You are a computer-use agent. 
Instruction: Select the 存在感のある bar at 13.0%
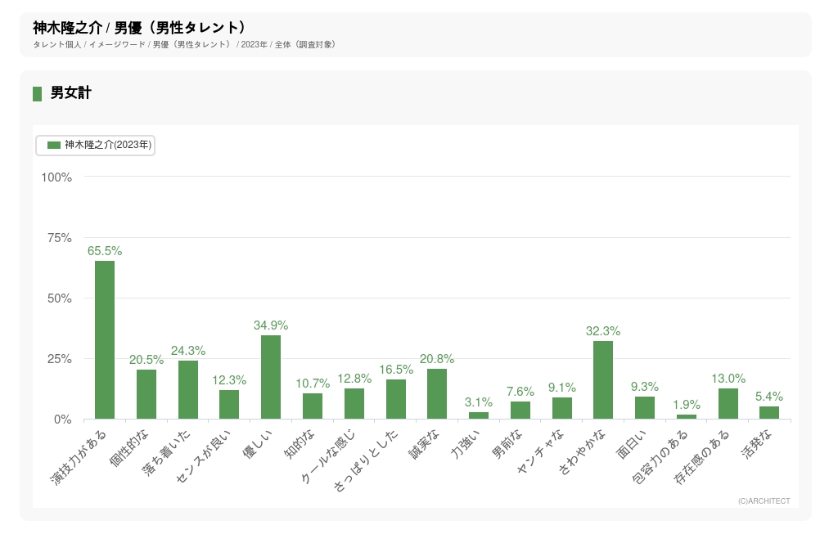pos(728,404)
